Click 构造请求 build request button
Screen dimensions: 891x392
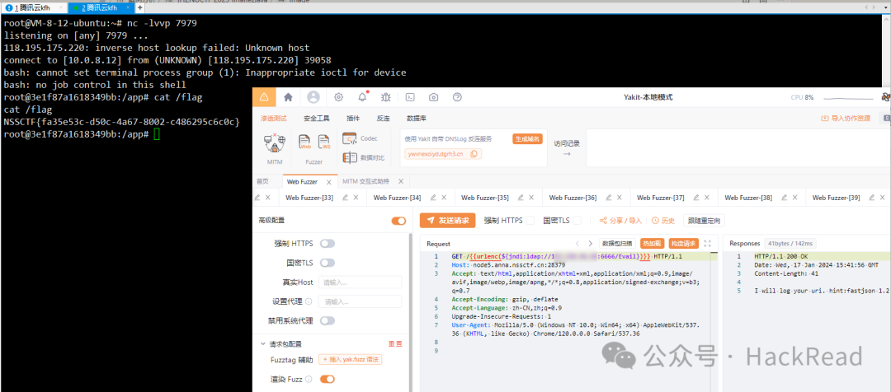684,244
